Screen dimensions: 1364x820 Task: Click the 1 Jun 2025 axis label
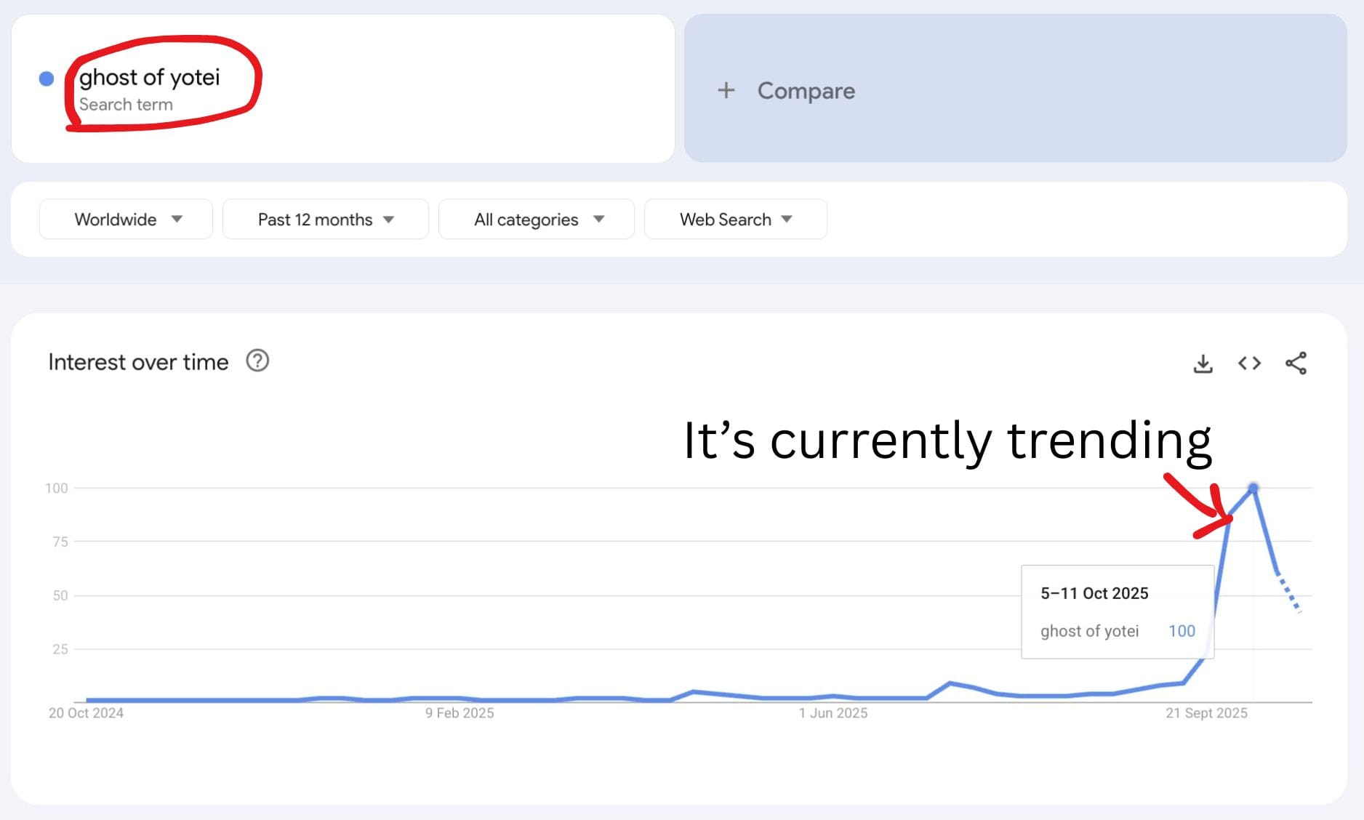(833, 713)
